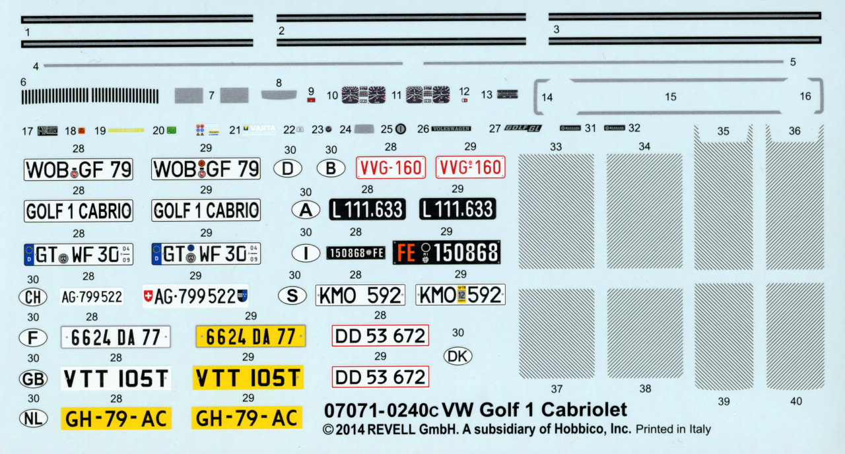This screenshot has width=845, height=454.
Task: Click the 'Printed in Italy' text
Action: pyautogui.click(x=673, y=430)
